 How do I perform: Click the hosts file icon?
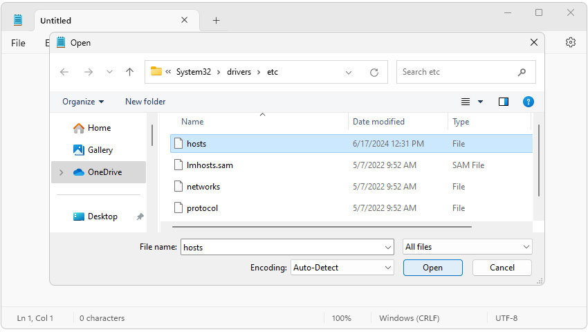point(178,143)
